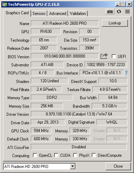Image resolution: width=134 pixels, height=173 pixels.
Task: Toggle the DirectCompute checkbox
Action: [x=94, y=155]
